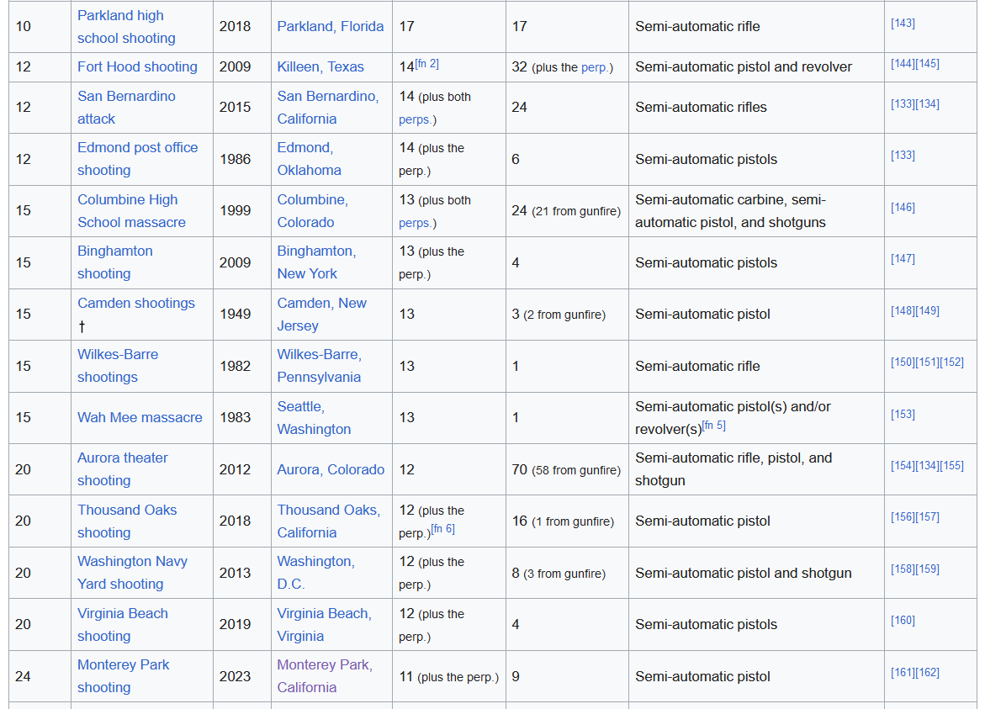The height and width of the screenshot is (709, 985).
Task: Open the 'perps.' link in the San Bernardino row
Action: 415,119
